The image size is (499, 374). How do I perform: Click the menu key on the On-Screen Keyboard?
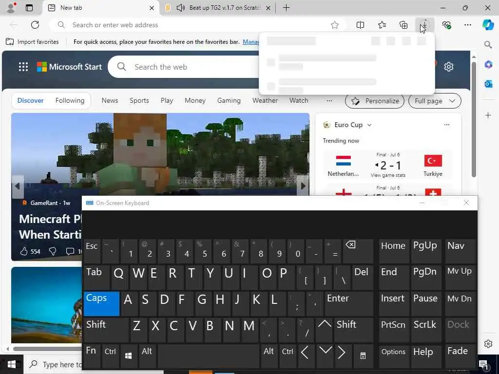click(363, 355)
